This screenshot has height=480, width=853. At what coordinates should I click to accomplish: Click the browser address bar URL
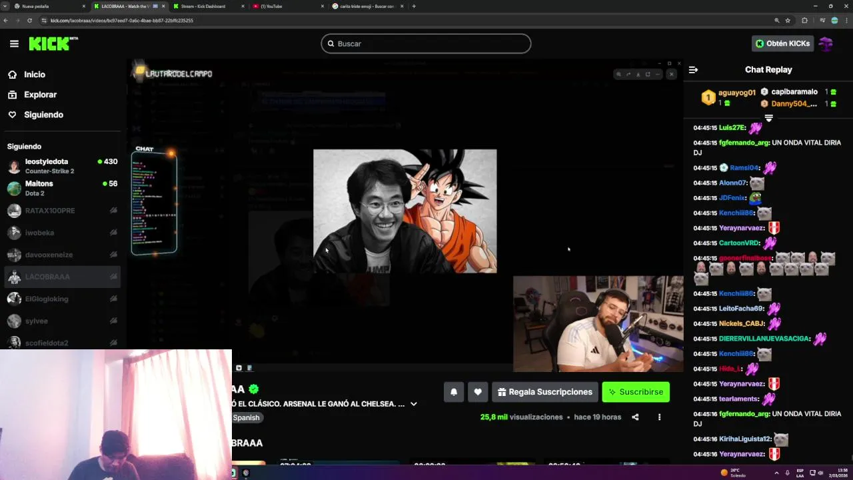pos(122,21)
